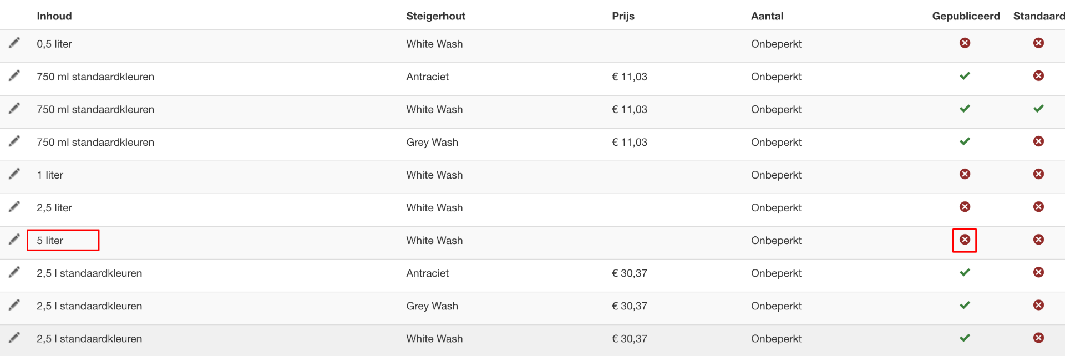
Task: Disable standard checkmark on 750 ml White Wash
Action: (x=1039, y=109)
